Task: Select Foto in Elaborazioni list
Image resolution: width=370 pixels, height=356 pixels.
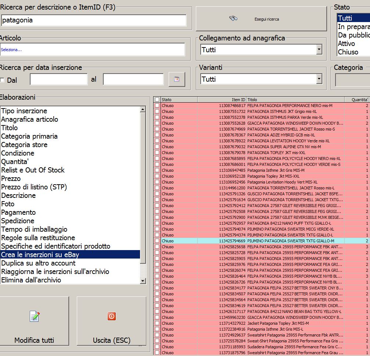Action: point(70,204)
